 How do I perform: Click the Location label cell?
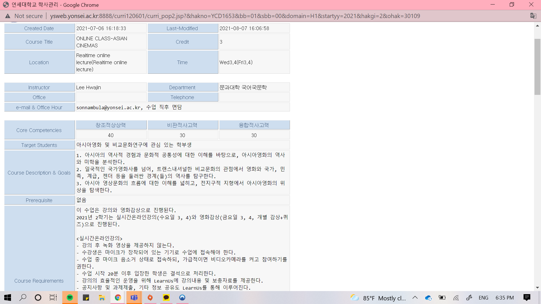click(x=39, y=62)
